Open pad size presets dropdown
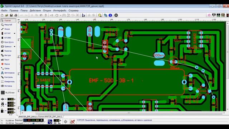This screenshot has height=129, width=229. (x=6, y=104)
